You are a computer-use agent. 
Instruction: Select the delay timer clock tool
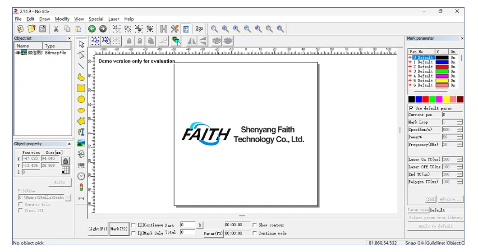click(81, 176)
